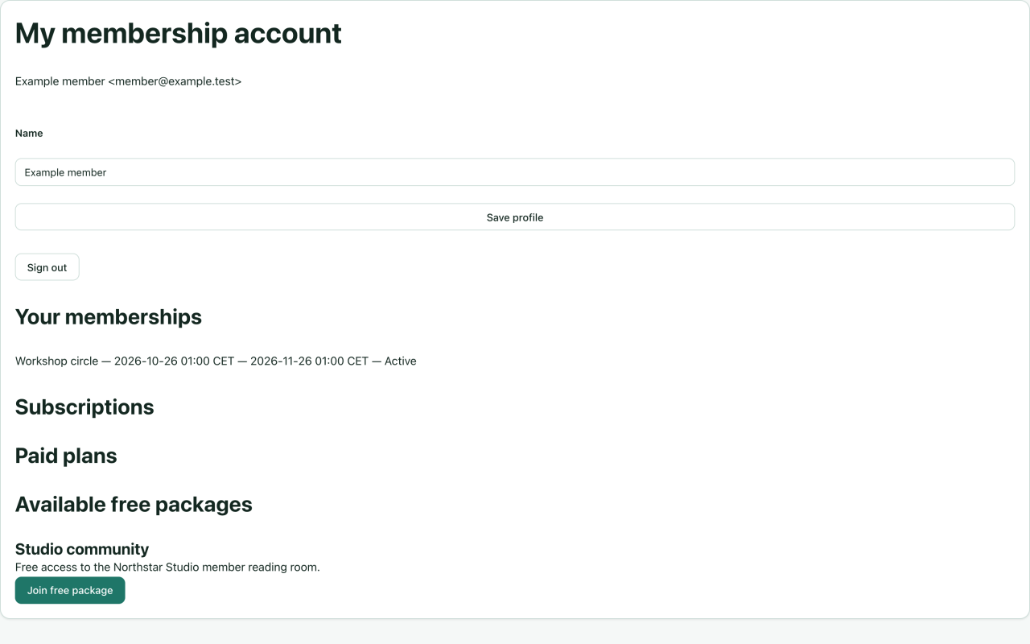The image size is (1030, 644).
Task: Click the member@example.test email line
Action: click(x=128, y=81)
